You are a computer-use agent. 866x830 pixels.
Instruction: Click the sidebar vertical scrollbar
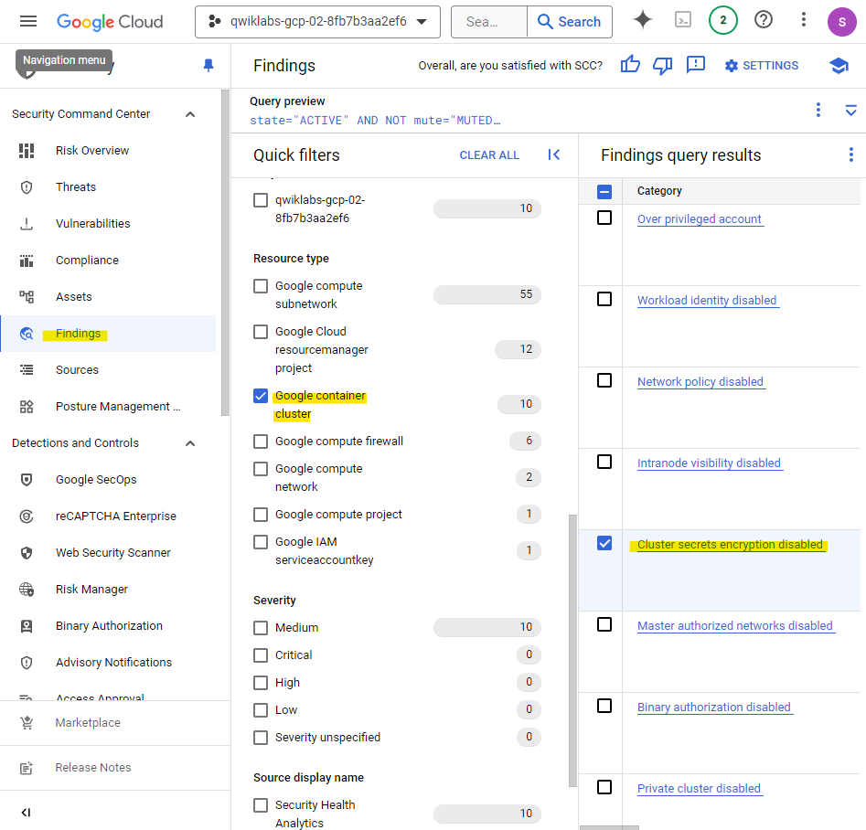click(225, 252)
